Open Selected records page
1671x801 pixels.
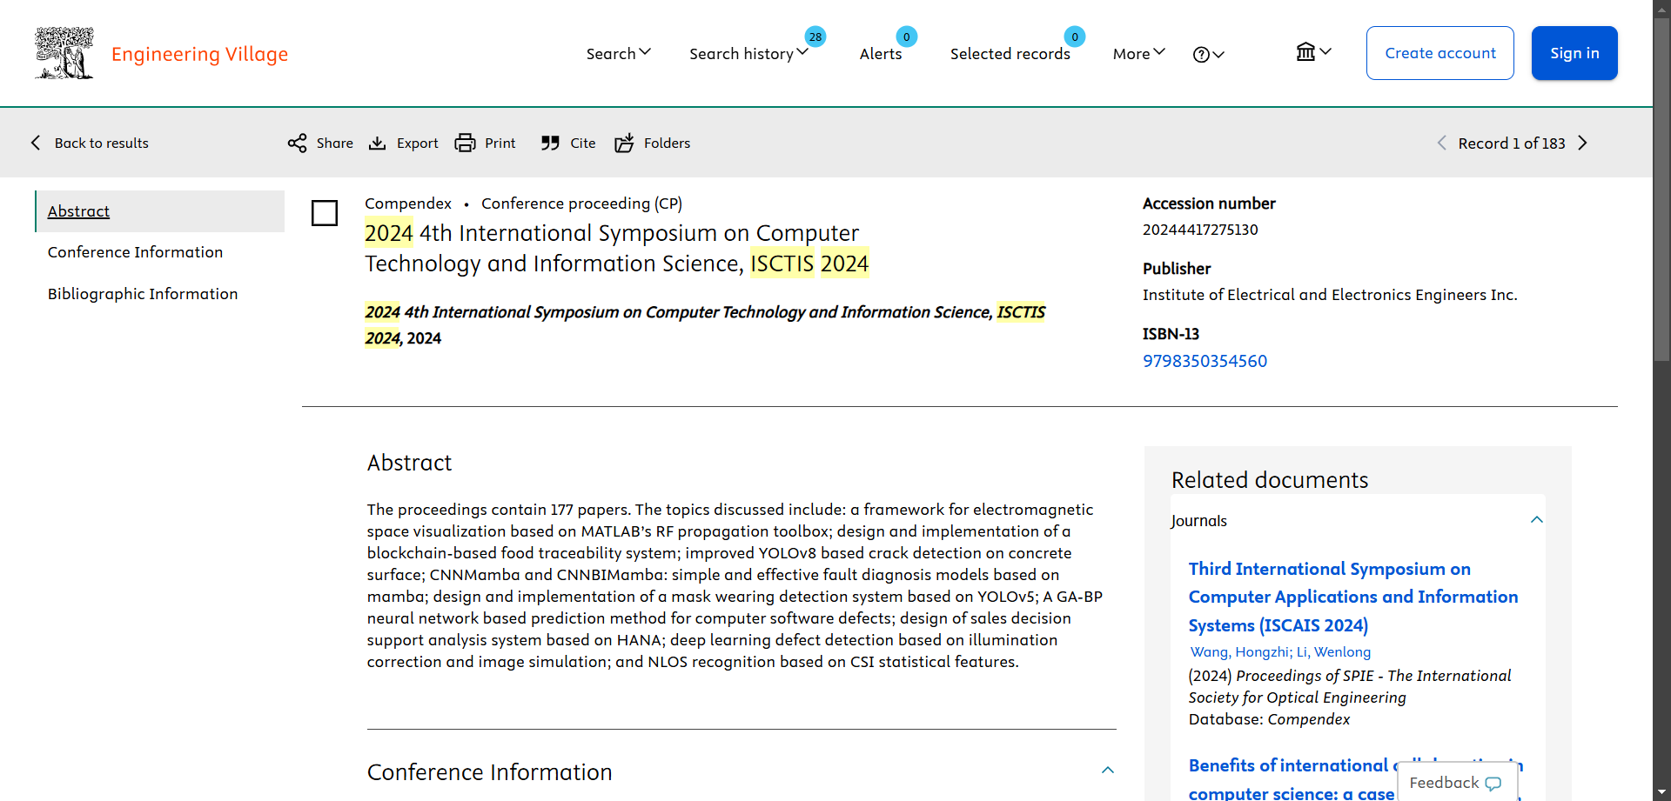1010,54
